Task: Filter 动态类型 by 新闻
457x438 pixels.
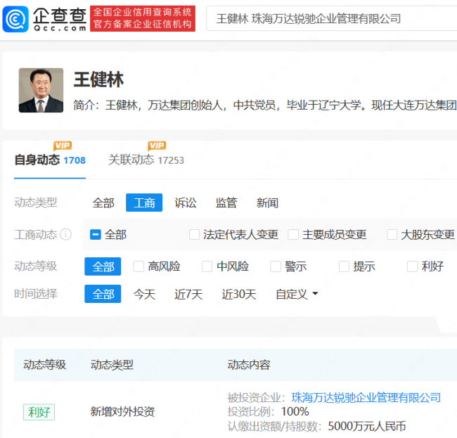Action: click(267, 203)
